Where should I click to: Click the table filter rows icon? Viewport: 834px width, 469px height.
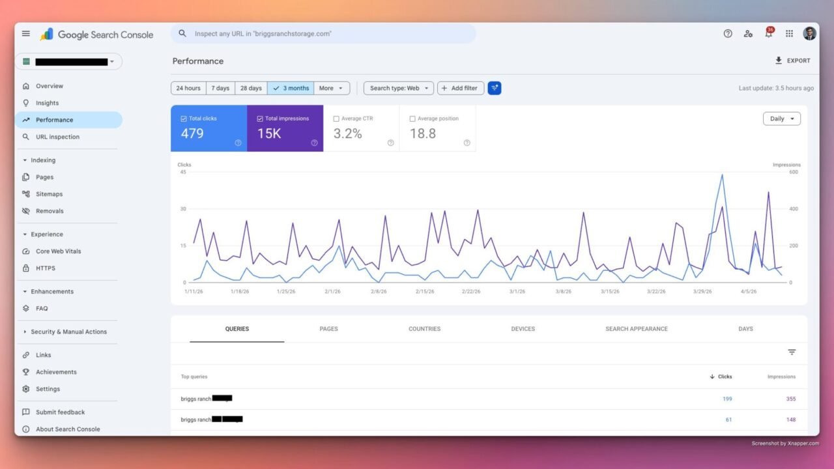[792, 352]
